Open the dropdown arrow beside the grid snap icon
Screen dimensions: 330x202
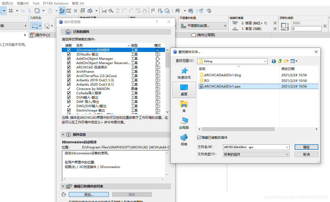click(x=17, y=11)
